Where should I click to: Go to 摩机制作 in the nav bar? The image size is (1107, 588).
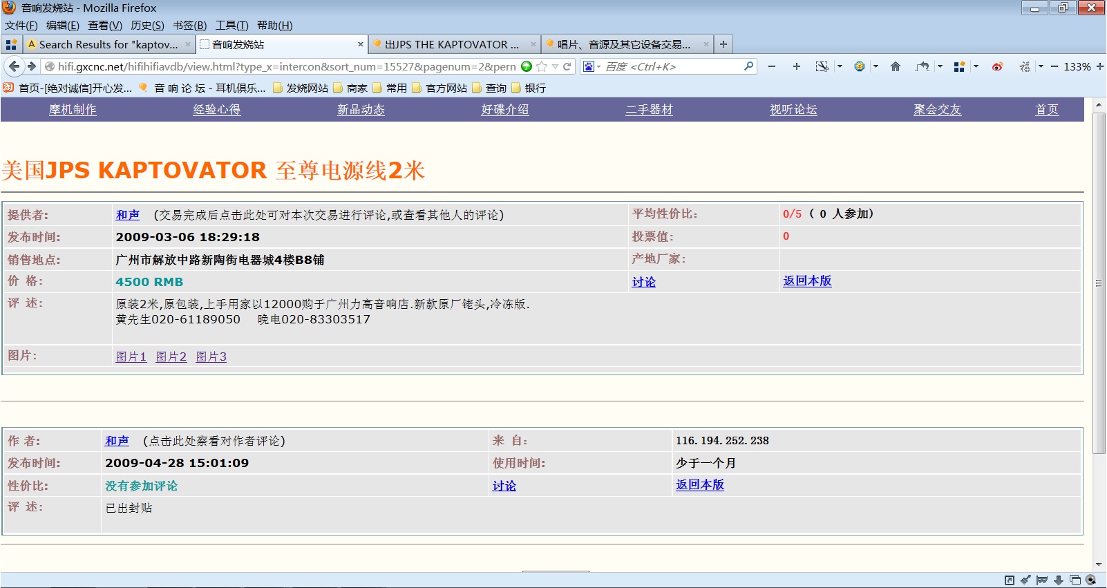73,109
